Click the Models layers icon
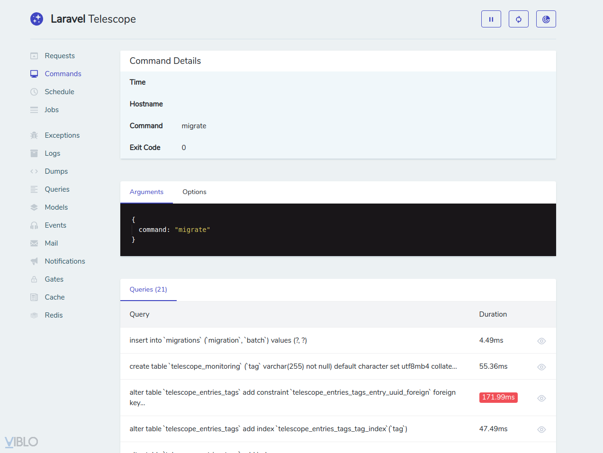This screenshot has width=603, height=453. coord(34,207)
